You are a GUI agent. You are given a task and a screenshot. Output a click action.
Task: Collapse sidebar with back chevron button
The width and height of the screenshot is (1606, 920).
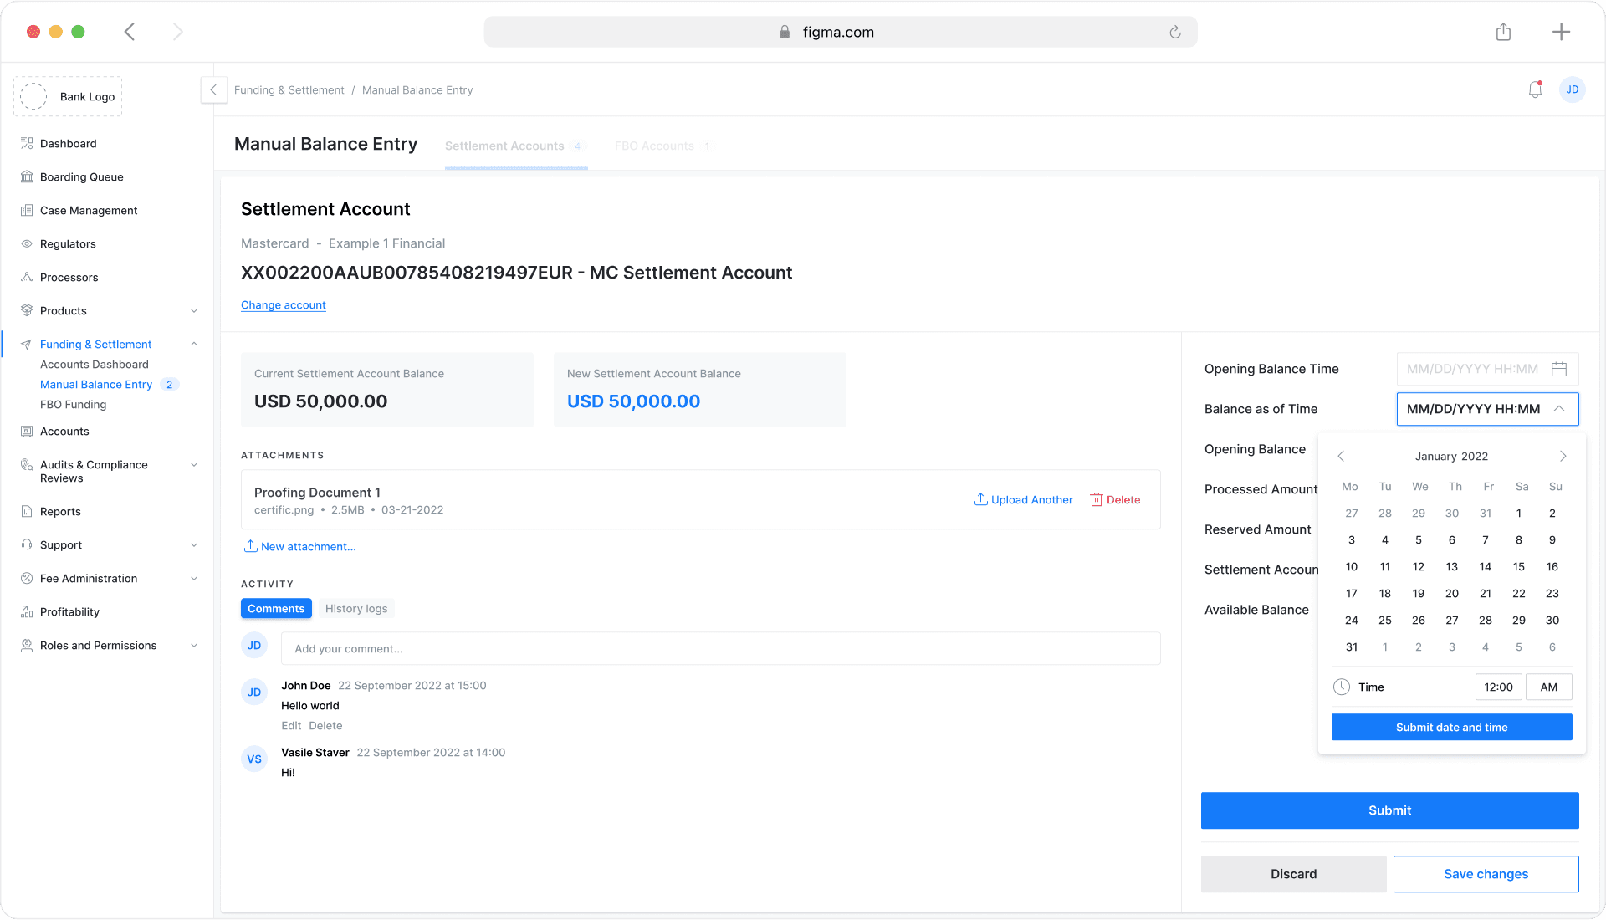213,89
